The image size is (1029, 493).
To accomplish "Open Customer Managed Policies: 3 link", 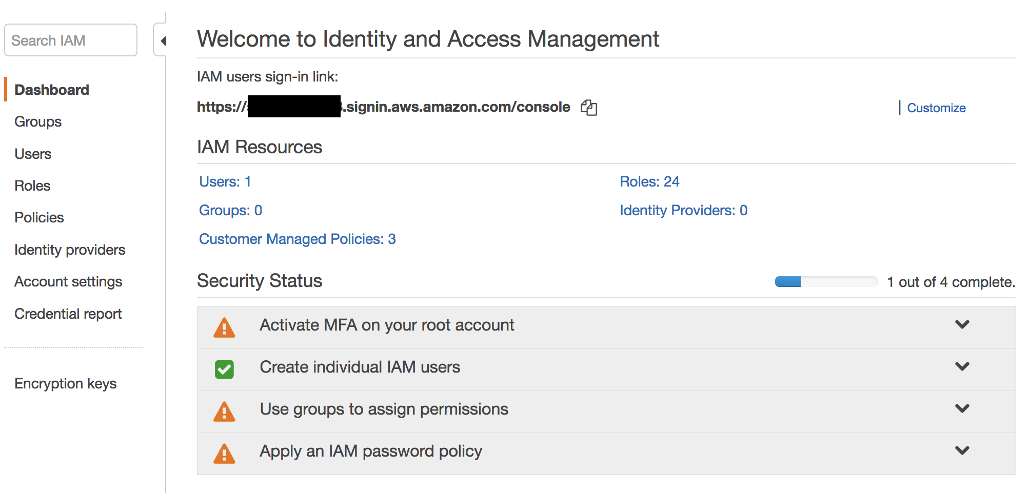I will pos(298,239).
